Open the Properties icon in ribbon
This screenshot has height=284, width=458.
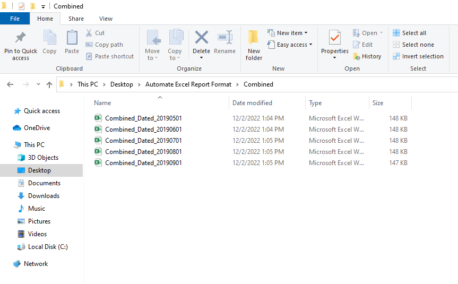point(334,38)
